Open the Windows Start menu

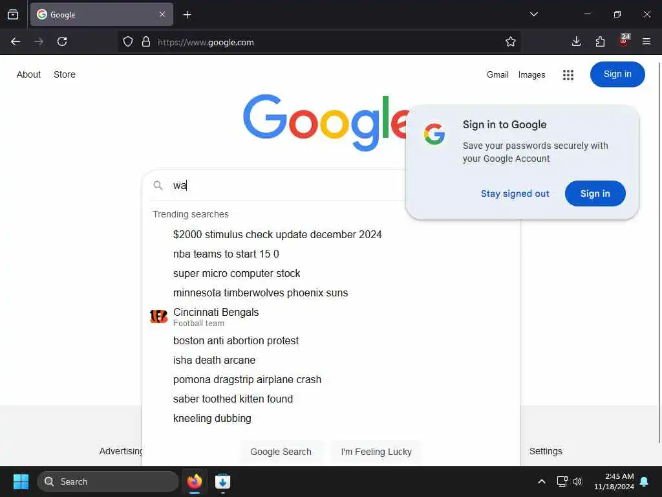pos(21,481)
